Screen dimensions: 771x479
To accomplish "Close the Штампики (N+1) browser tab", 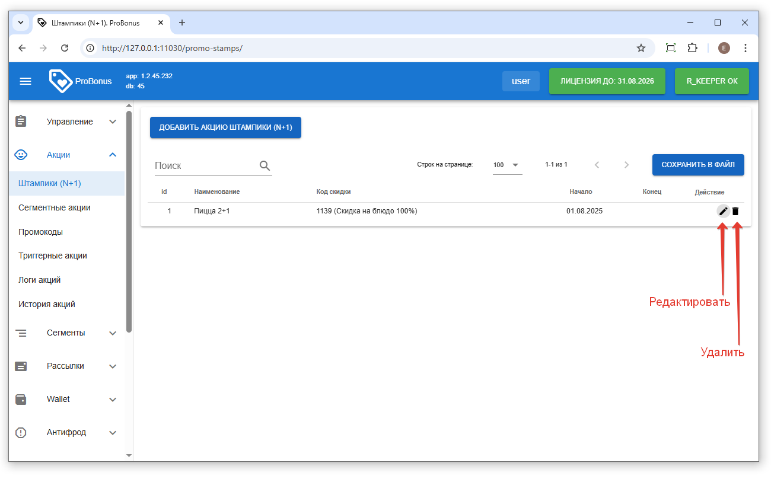I will [161, 23].
